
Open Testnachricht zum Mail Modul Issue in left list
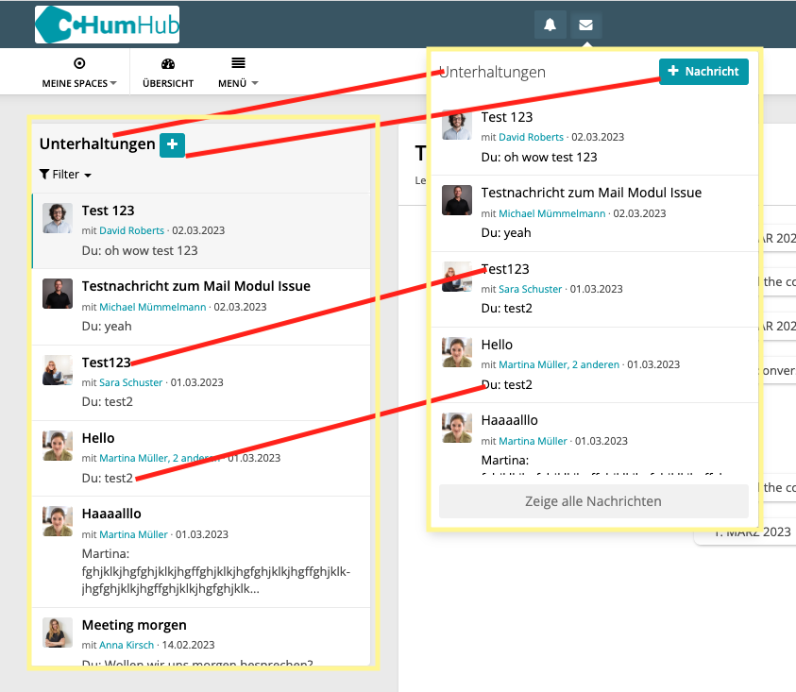click(x=201, y=307)
